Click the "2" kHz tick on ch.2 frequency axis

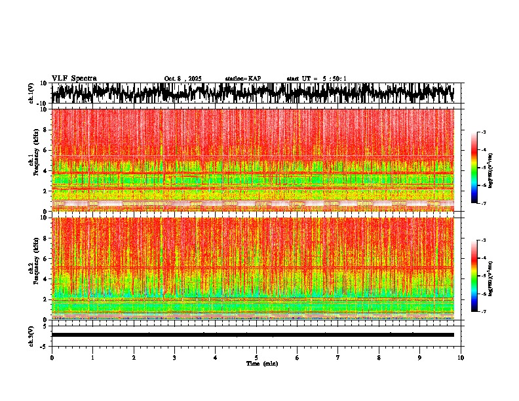point(46,299)
